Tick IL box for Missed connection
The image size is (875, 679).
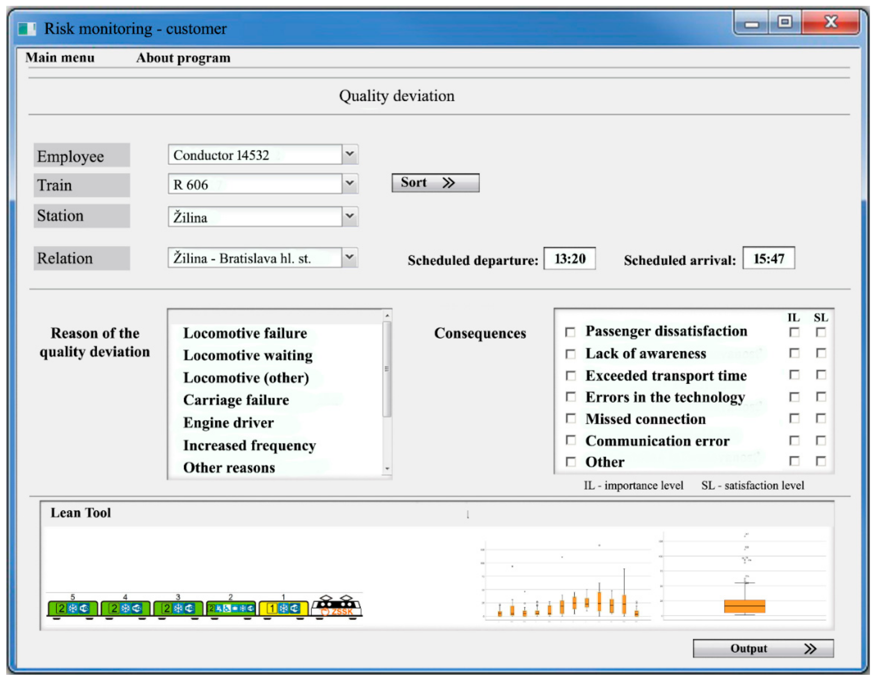pyautogui.click(x=794, y=418)
